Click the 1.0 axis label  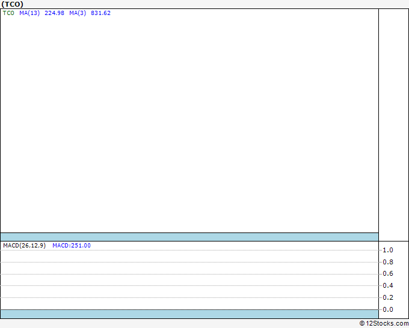pos(387,250)
